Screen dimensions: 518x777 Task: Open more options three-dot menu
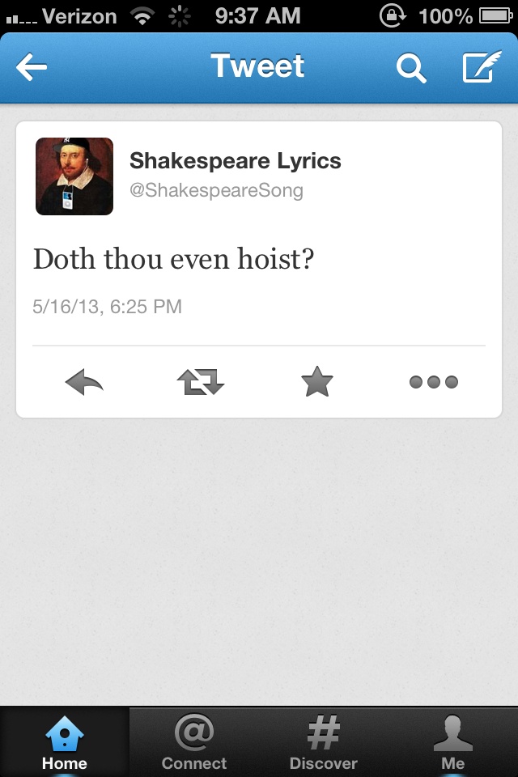click(434, 382)
